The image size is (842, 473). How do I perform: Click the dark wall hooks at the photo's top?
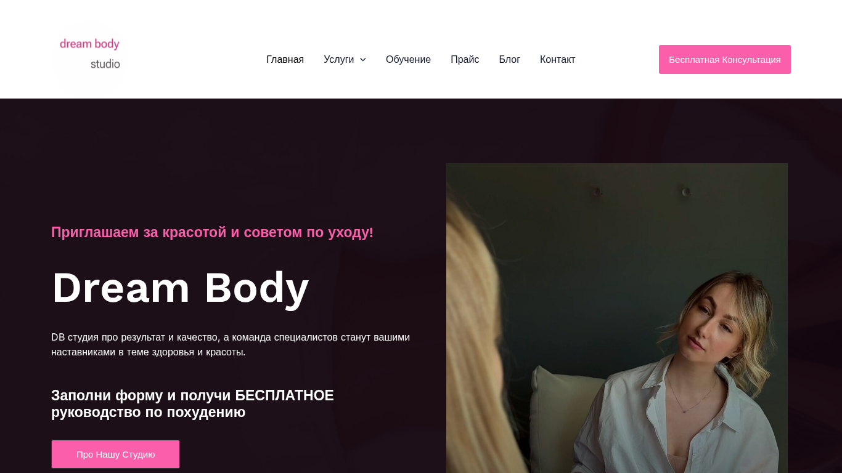(641, 192)
